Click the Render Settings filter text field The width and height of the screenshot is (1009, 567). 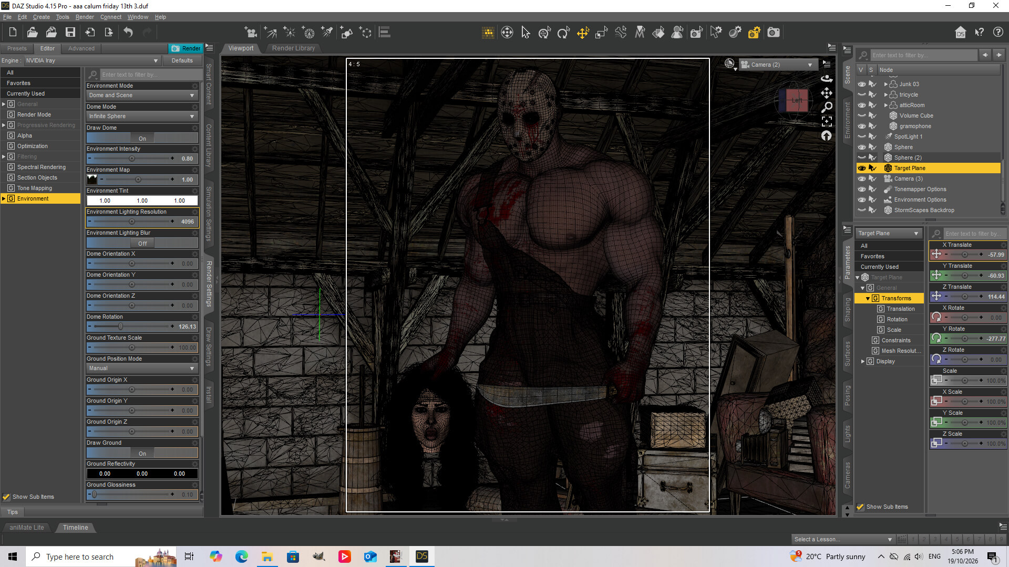150,75
